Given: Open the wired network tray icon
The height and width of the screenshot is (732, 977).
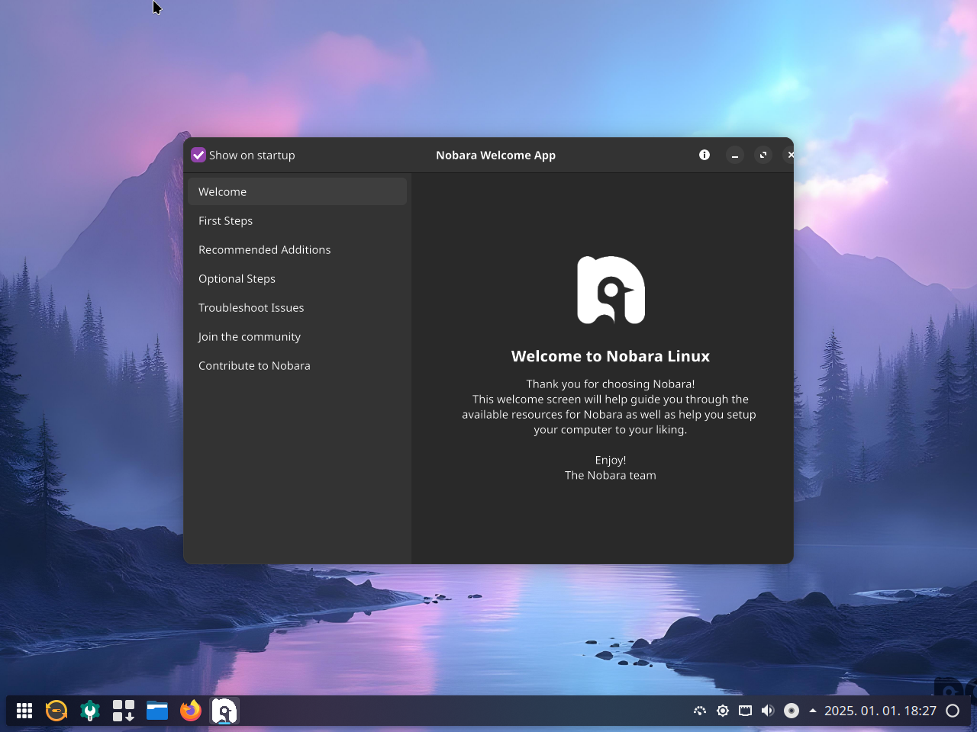Looking at the screenshot, I should click(x=746, y=711).
